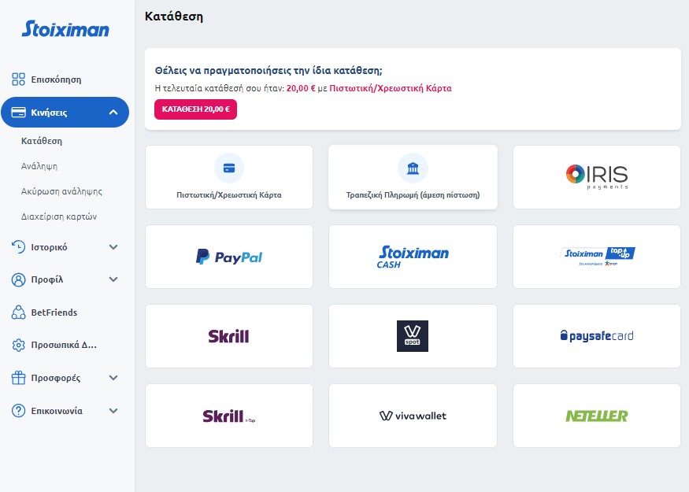Go to Διαχείριση καρτών

tap(59, 216)
